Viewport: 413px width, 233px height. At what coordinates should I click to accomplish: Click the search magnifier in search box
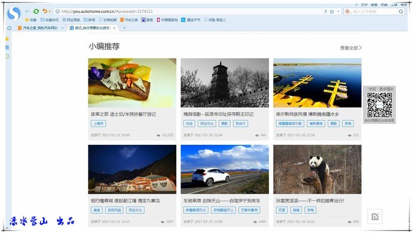click(x=401, y=12)
